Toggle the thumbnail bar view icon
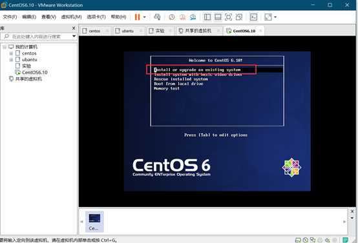The image size is (358, 243). pos(218,17)
